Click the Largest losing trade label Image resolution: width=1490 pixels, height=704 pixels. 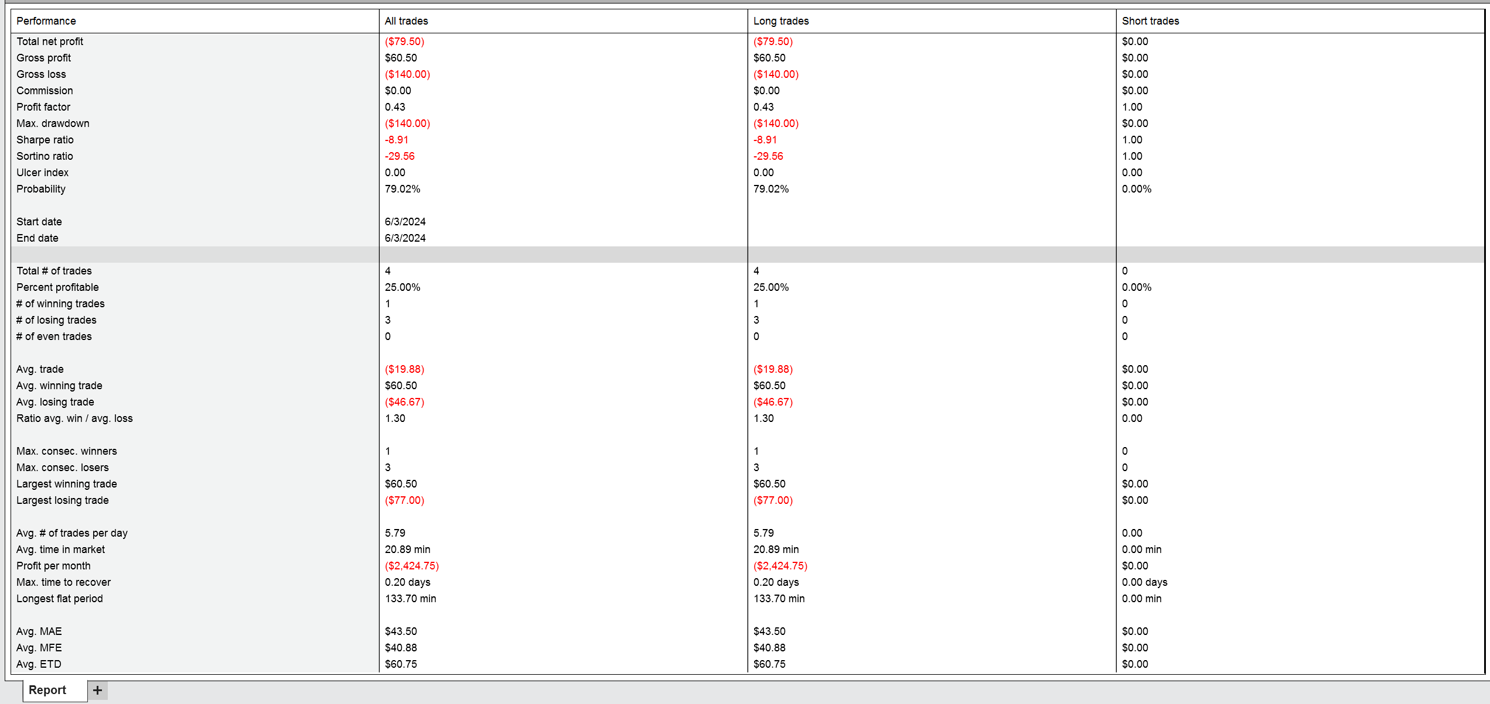[x=63, y=500]
